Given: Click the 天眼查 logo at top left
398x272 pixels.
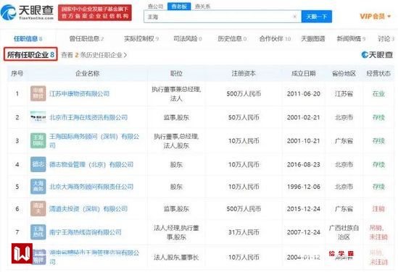Looking at the screenshot, I should pyautogui.click(x=27, y=12).
